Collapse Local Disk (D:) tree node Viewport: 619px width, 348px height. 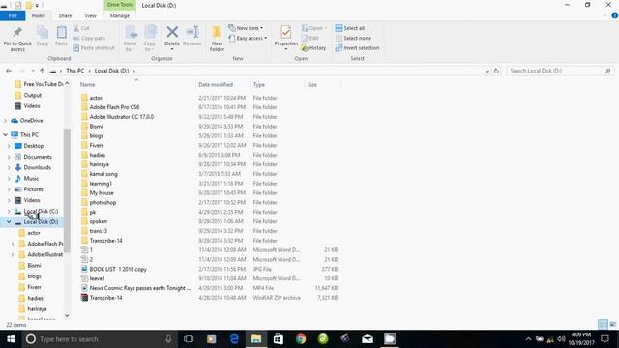pos(9,222)
